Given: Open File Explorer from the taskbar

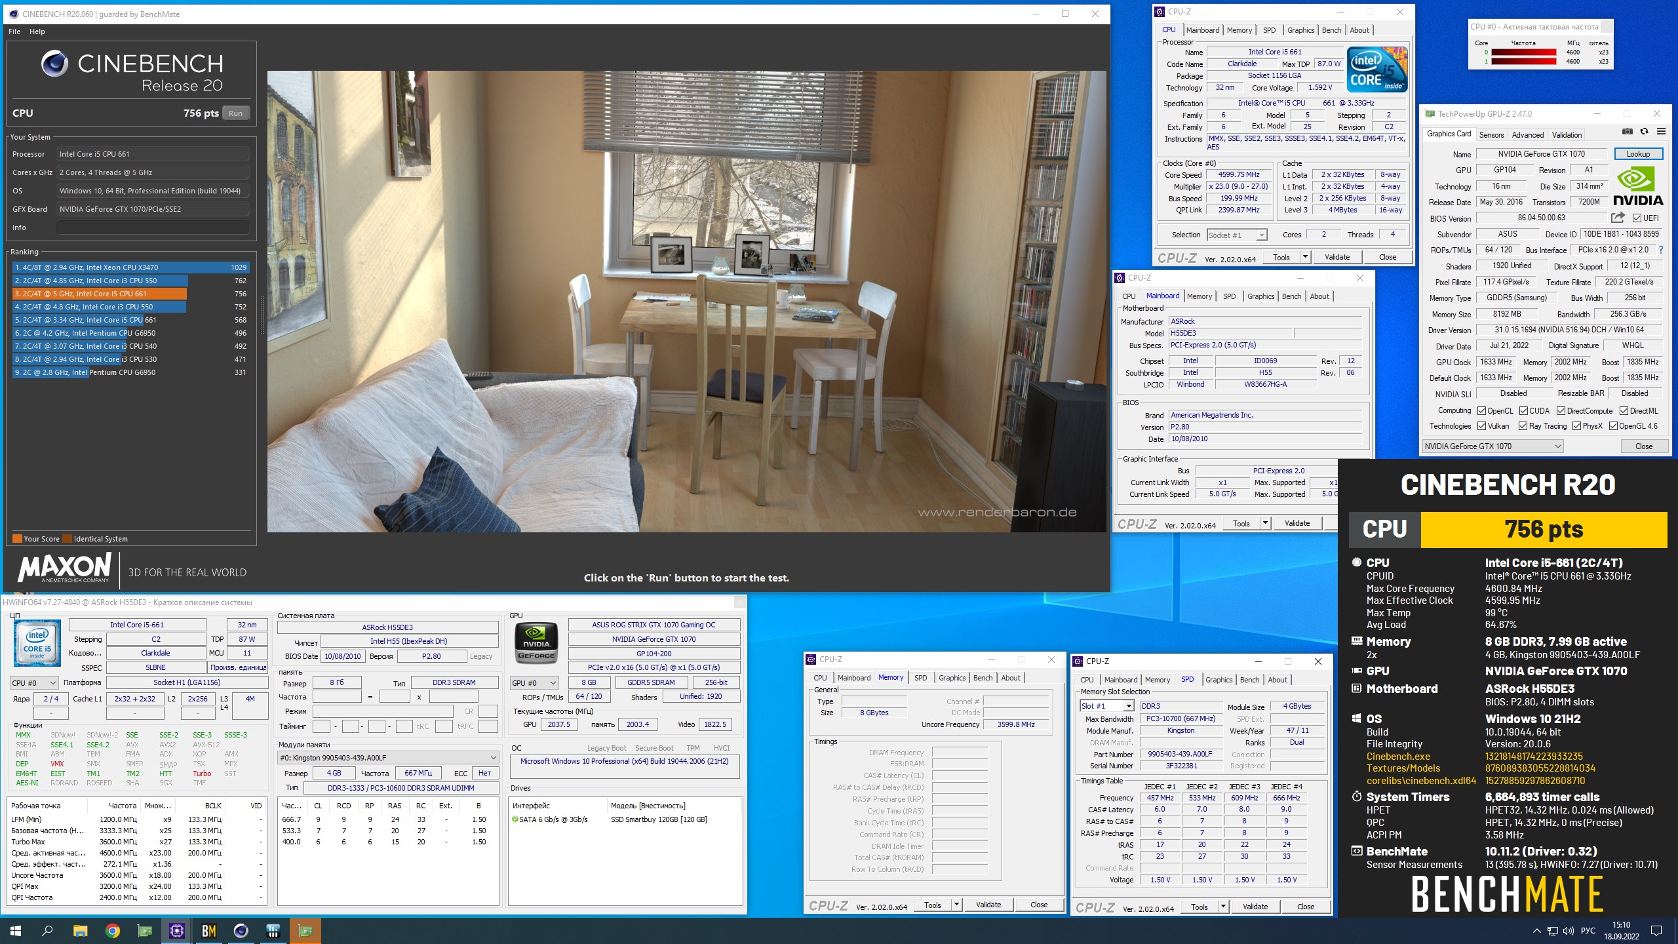Looking at the screenshot, I should pos(80,931).
